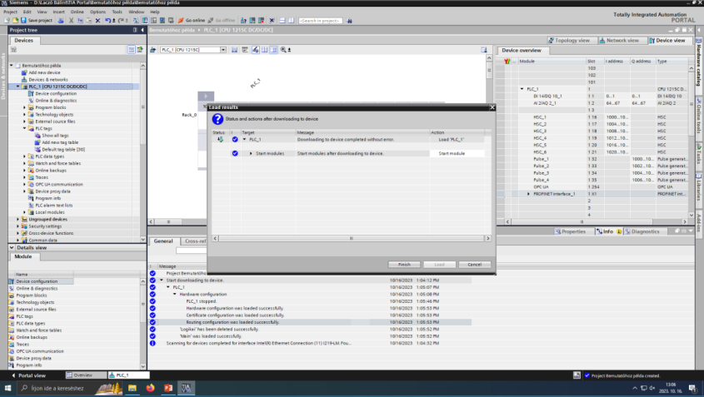Switch to the Network view tab
Viewport: 704px width, 397px height.
tap(622, 40)
